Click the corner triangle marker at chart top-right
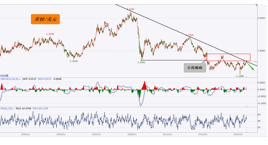The height and width of the screenshot is (145, 268). tap(256, 5)
